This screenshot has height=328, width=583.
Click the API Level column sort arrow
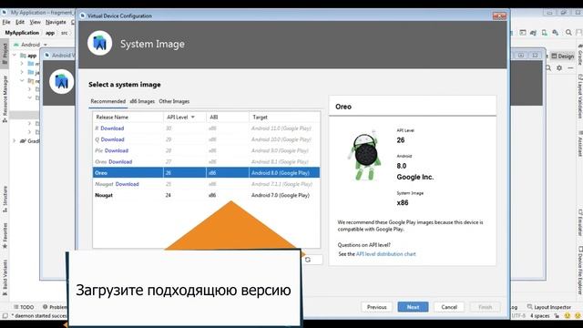(x=192, y=118)
